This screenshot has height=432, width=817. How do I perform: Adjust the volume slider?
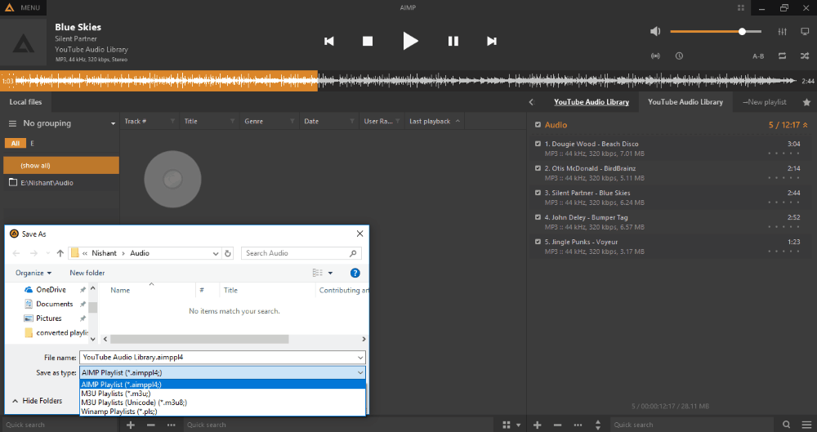pos(716,32)
